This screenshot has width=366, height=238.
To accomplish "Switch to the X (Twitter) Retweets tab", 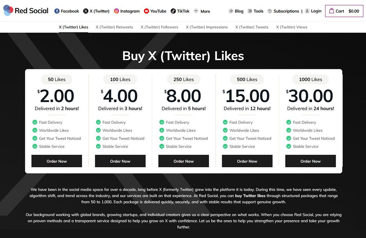I will (x=114, y=27).
